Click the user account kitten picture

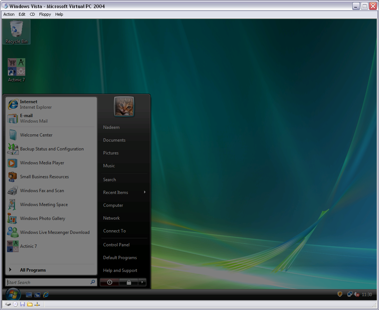point(124,107)
